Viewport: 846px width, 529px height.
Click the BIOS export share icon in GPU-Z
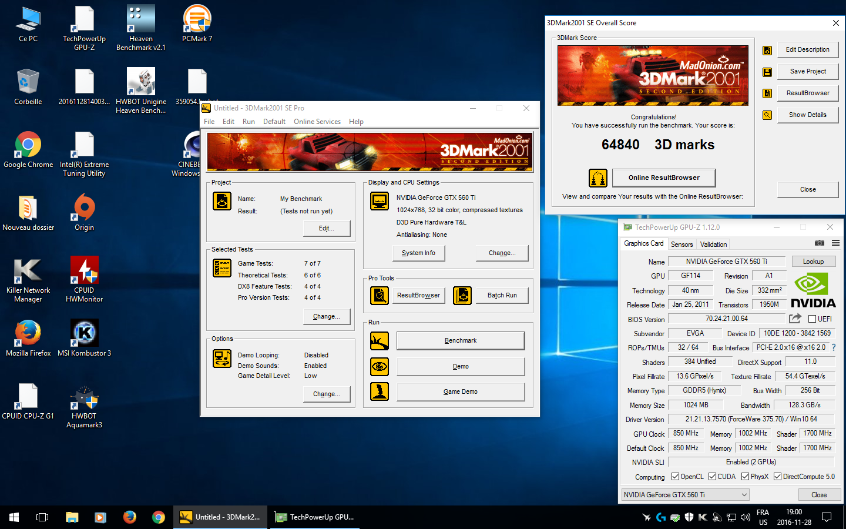[x=795, y=319]
